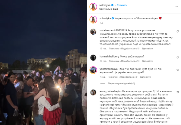181x125 pixels.
Task: Like natalinazaruk79770815's comment with heart
Action: click(178, 31)
